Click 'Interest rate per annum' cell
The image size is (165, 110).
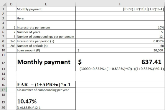pos(46,28)
